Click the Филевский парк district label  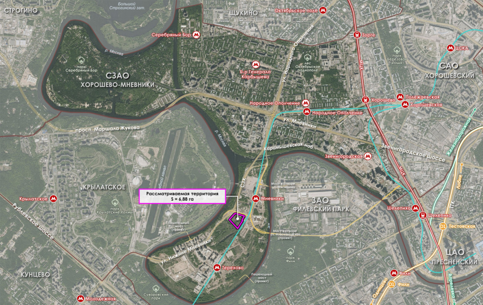click(x=321, y=209)
